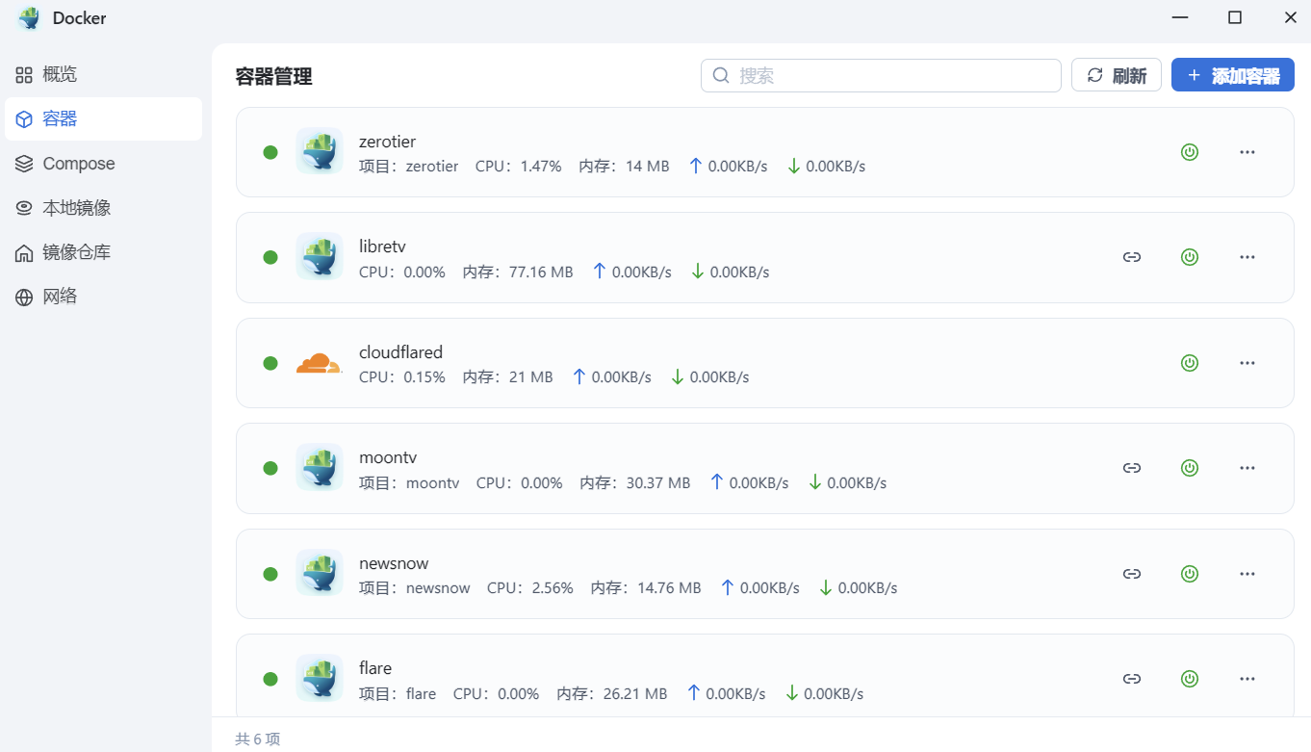This screenshot has width=1311, height=752.
Task: Click cloudflared's 内存: 21 MB value
Action: (x=507, y=377)
